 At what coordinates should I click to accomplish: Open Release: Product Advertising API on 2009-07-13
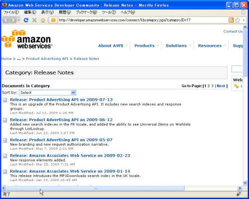[61, 100]
